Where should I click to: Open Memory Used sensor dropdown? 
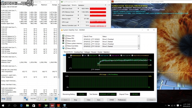78,19
